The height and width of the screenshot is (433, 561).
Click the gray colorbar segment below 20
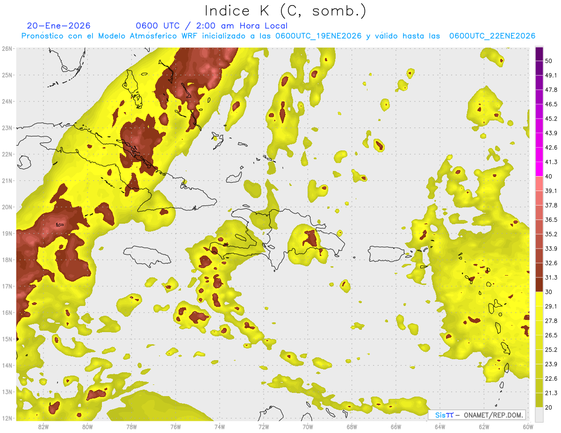[539, 414]
